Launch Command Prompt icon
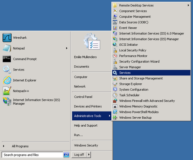 point(7,59)
